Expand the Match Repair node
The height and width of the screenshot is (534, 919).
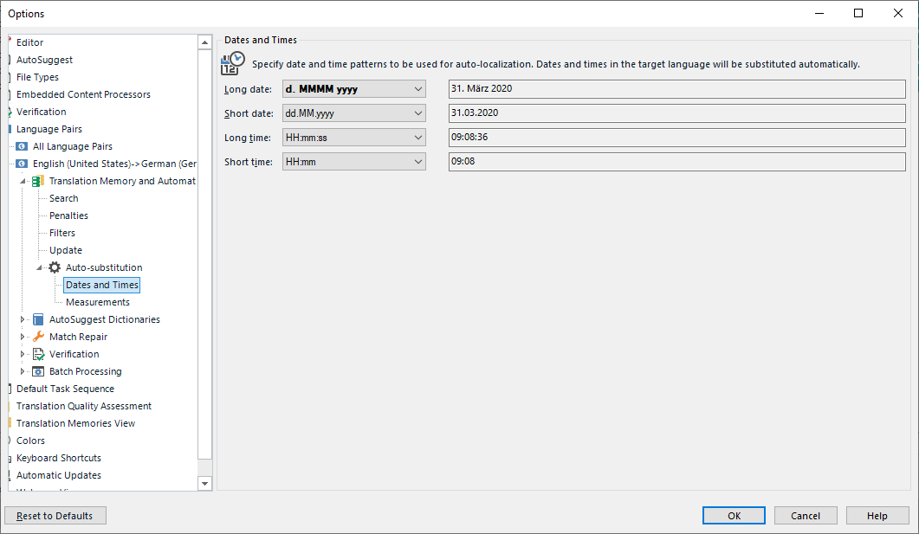pos(23,337)
